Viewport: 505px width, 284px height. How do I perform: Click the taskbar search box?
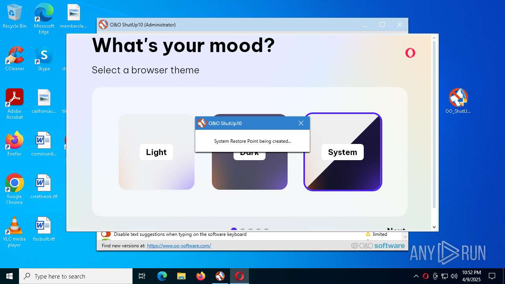76,276
